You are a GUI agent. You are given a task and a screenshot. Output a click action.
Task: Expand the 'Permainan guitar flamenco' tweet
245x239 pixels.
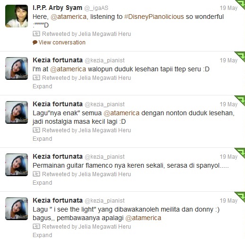42,183
